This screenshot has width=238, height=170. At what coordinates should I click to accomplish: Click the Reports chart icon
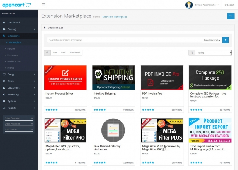click(x=4, y=108)
